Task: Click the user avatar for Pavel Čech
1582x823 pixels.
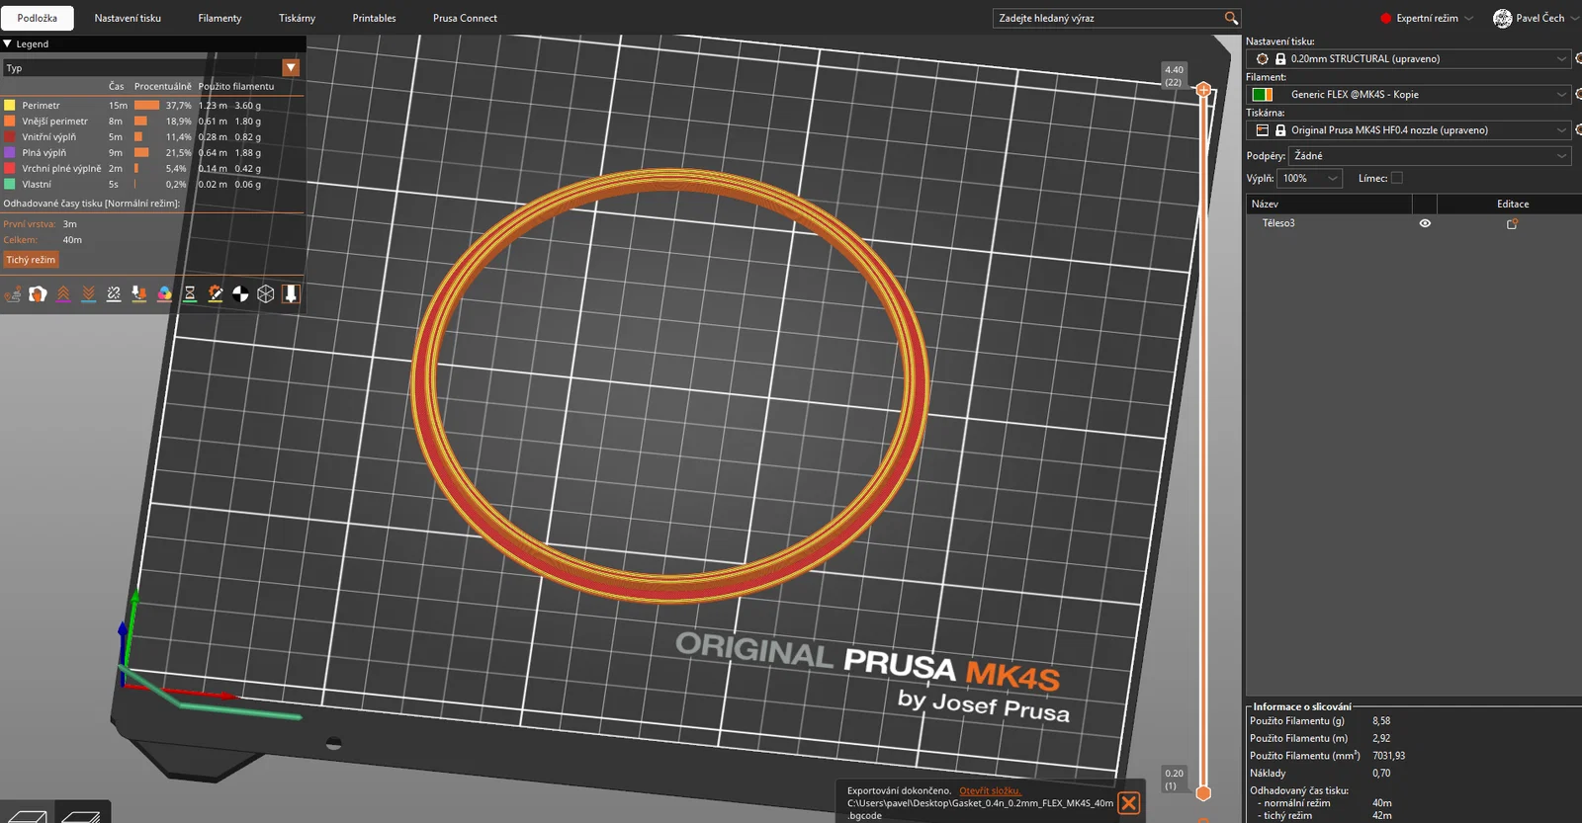Action: tap(1502, 18)
